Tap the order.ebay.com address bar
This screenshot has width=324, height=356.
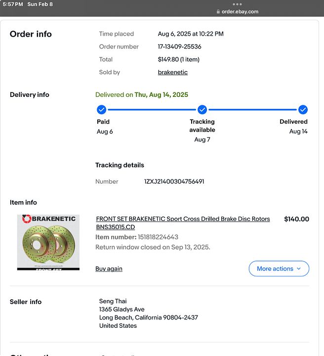tap(238, 11)
